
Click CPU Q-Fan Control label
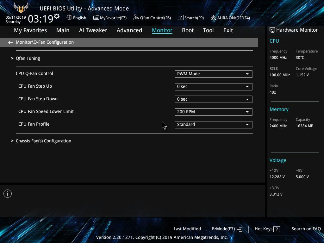[x=34, y=73]
